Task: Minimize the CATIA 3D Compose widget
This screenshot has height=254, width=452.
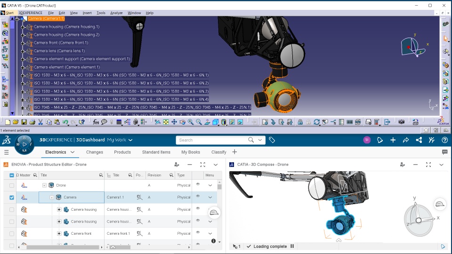Action: [x=415, y=165]
